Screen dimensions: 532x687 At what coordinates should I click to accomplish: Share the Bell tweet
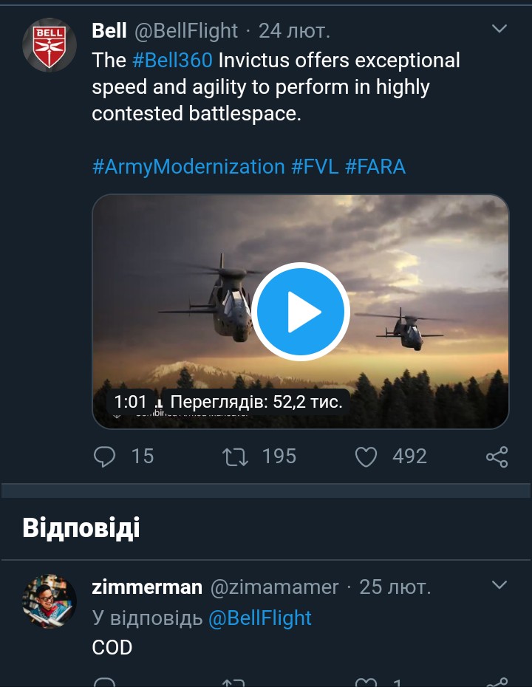[x=497, y=457]
